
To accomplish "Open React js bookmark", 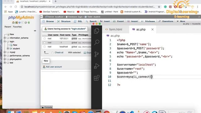I will tap(69, 12).
